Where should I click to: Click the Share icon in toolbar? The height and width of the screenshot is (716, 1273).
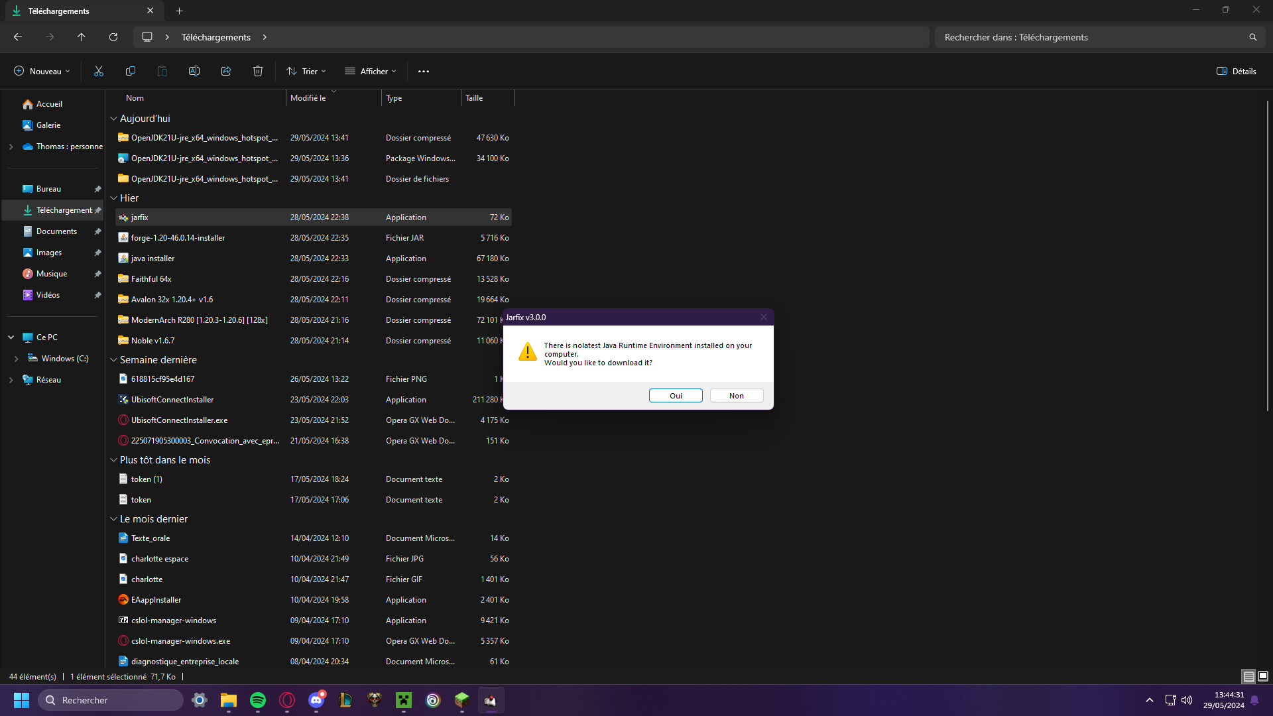[226, 71]
